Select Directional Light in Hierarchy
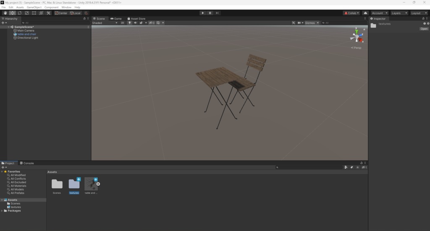This screenshot has height=231, width=430. [28, 38]
